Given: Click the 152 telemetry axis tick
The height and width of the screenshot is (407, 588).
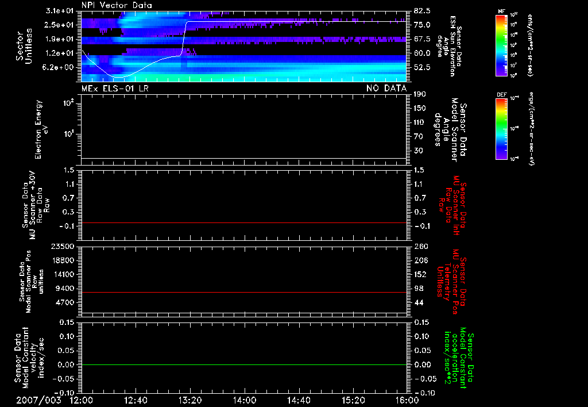Looking at the screenshot, I should point(421,274).
